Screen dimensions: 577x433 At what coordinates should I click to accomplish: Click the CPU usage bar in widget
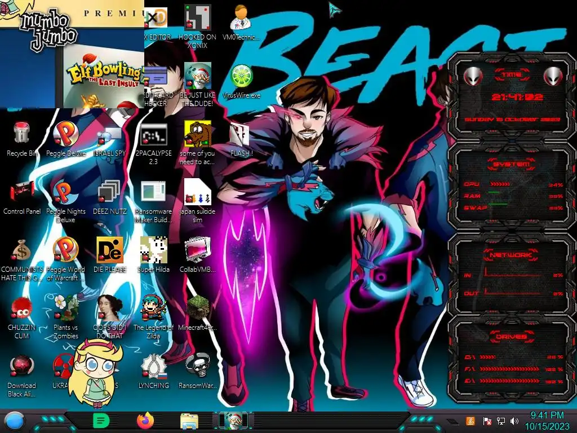pyautogui.click(x=500, y=184)
